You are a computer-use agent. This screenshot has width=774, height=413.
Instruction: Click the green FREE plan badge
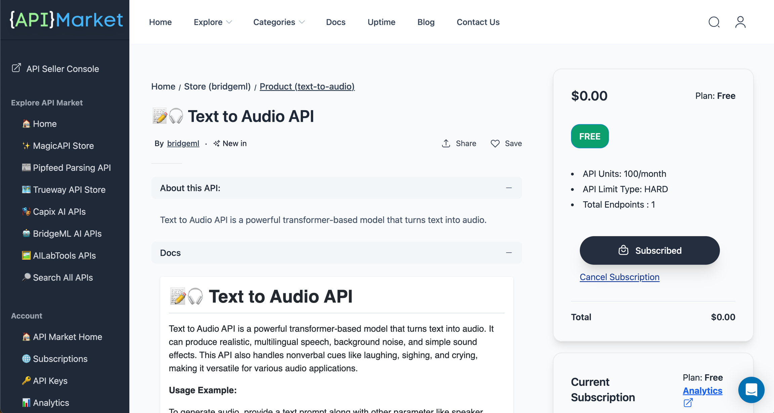click(590, 136)
